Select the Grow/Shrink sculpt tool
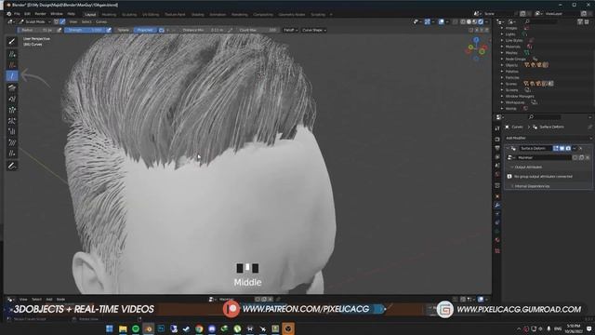 (12, 110)
